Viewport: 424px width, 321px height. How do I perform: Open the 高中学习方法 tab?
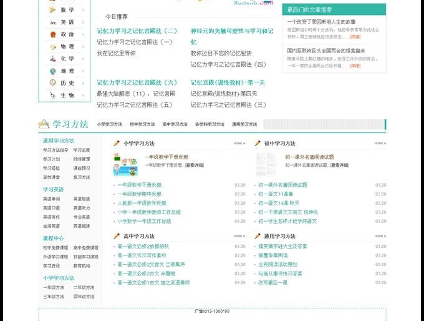(x=175, y=124)
